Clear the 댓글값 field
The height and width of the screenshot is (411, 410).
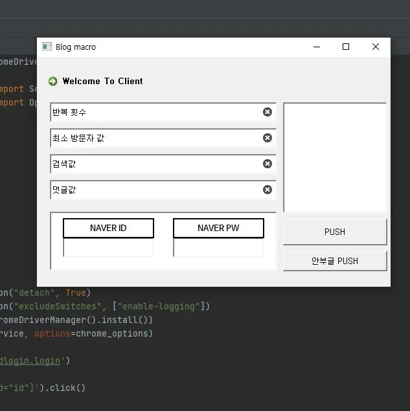coord(268,190)
